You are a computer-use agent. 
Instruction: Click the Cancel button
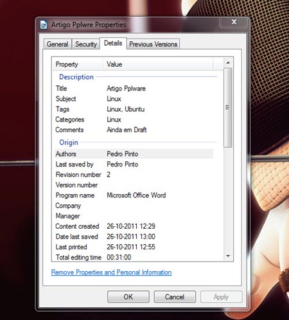175,297
